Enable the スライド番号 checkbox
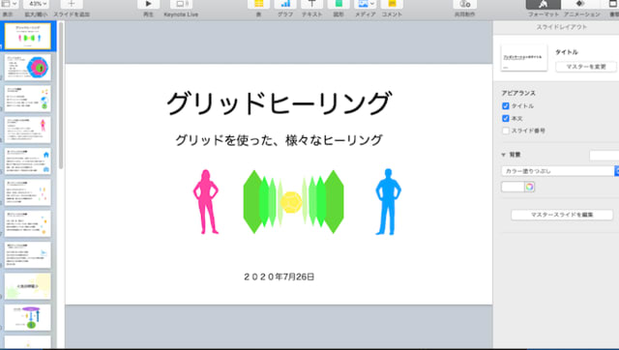Viewport: 619px width, 350px height. 506,131
